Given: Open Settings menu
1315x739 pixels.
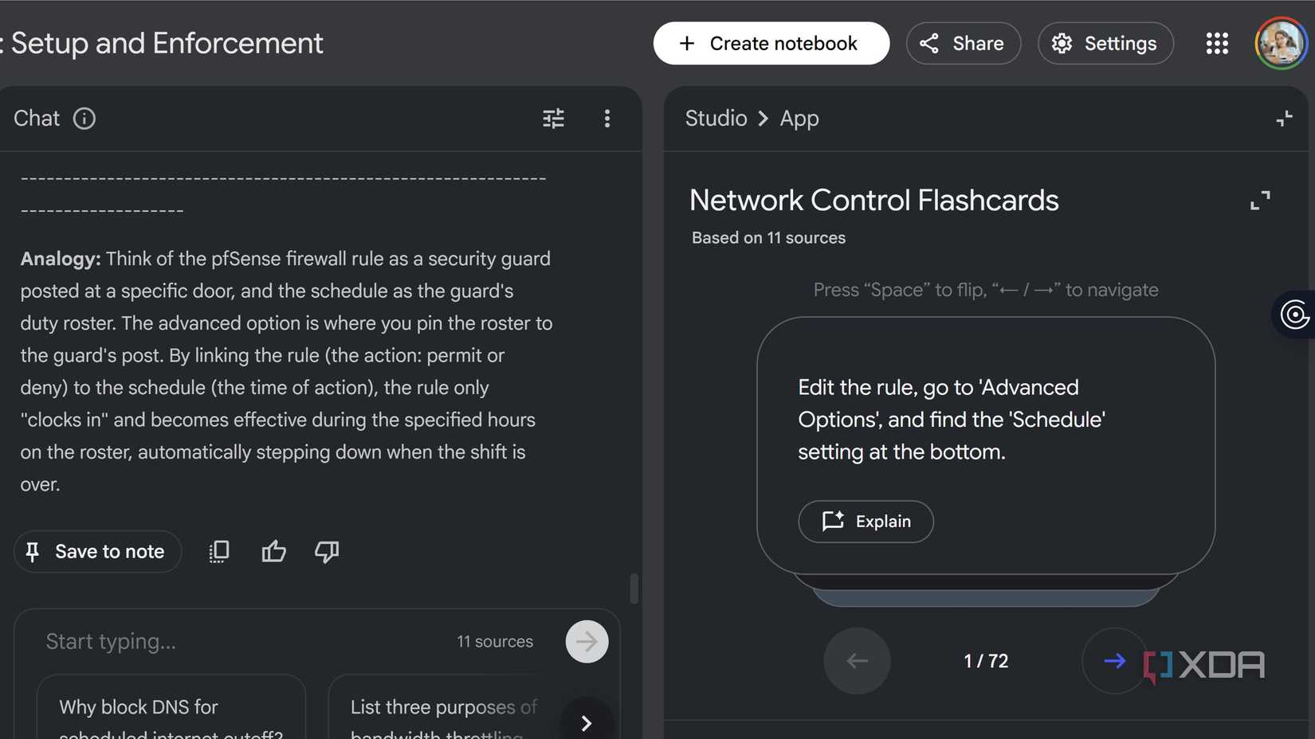Looking at the screenshot, I should pos(1105,43).
